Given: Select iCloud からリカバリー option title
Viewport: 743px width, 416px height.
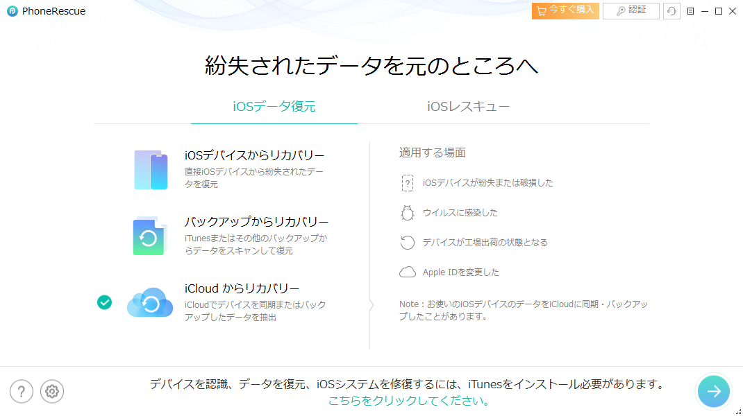Looking at the screenshot, I should [x=242, y=288].
